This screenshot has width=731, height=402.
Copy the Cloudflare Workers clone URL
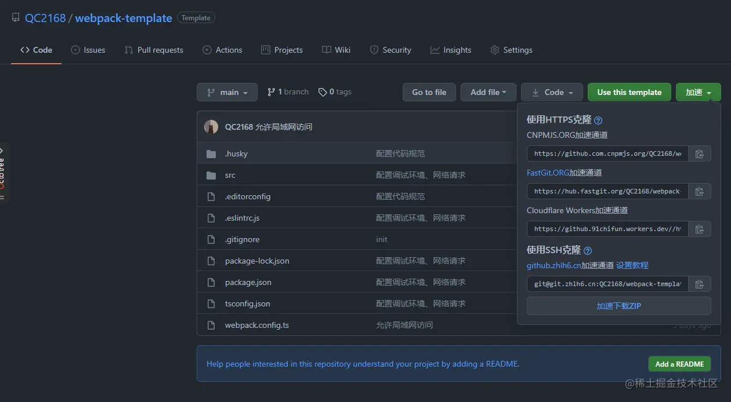[x=700, y=229]
